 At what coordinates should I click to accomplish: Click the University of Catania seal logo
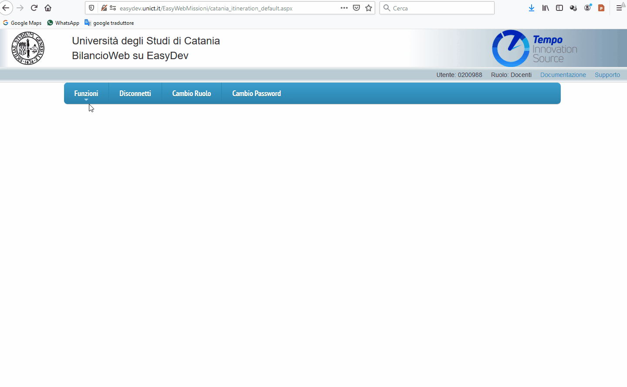28,48
